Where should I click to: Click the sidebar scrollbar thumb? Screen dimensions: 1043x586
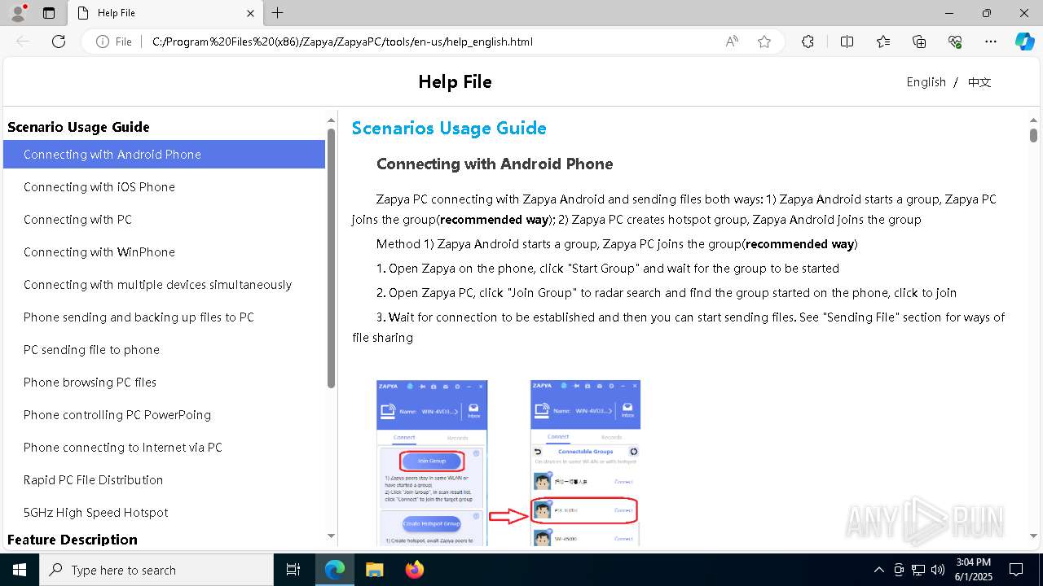(x=331, y=258)
